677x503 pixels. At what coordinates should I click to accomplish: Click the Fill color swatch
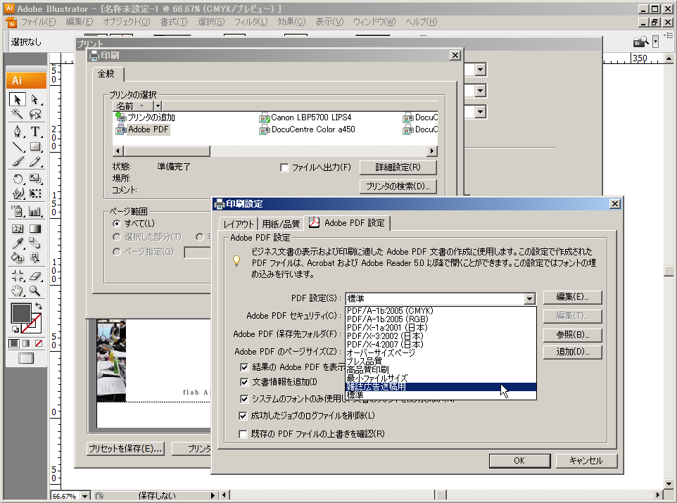coord(20,313)
